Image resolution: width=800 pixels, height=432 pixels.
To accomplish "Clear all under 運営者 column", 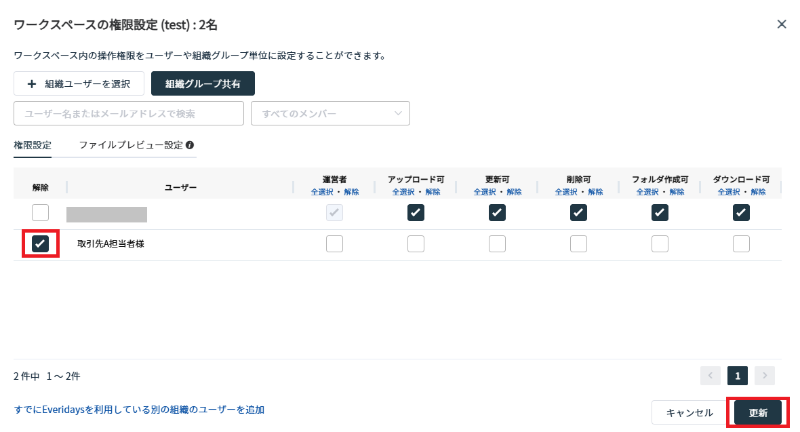I will (x=352, y=192).
